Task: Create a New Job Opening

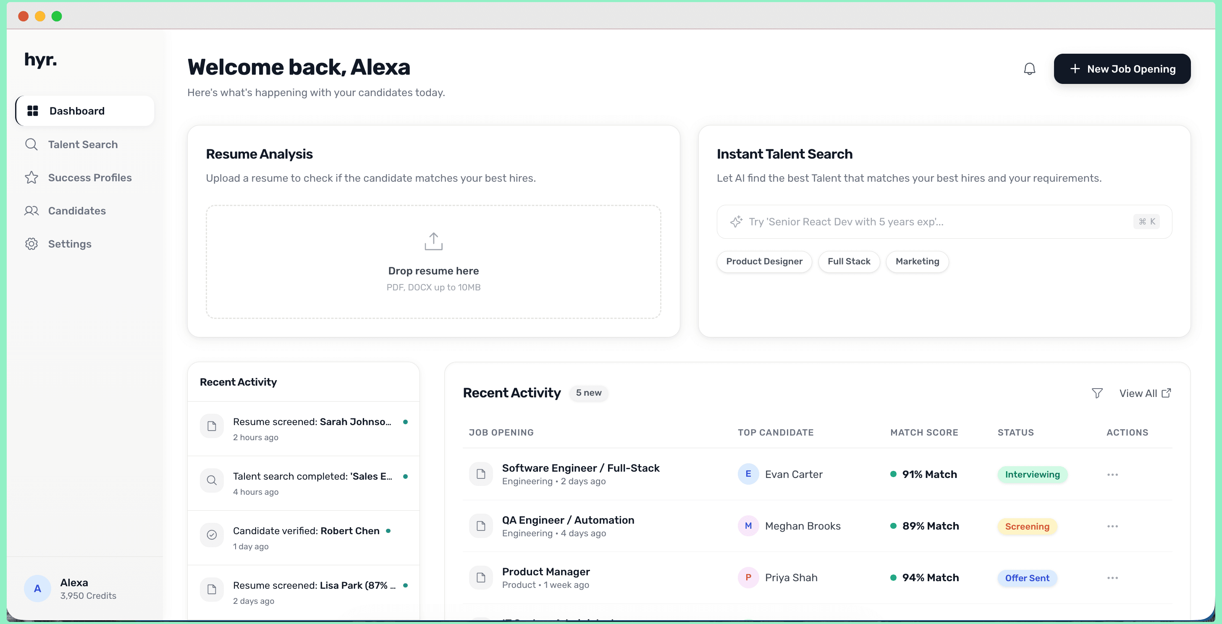Action: pos(1122,69)
